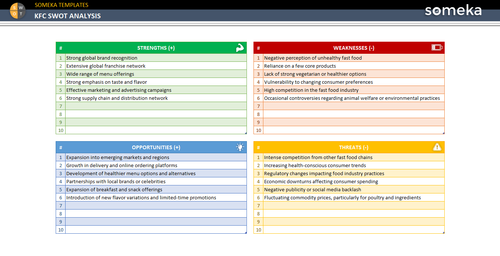Select cell 'Wide range of menu offerings'
The height and width of the screenshot is (256, 500).
(x=156, y=74)
